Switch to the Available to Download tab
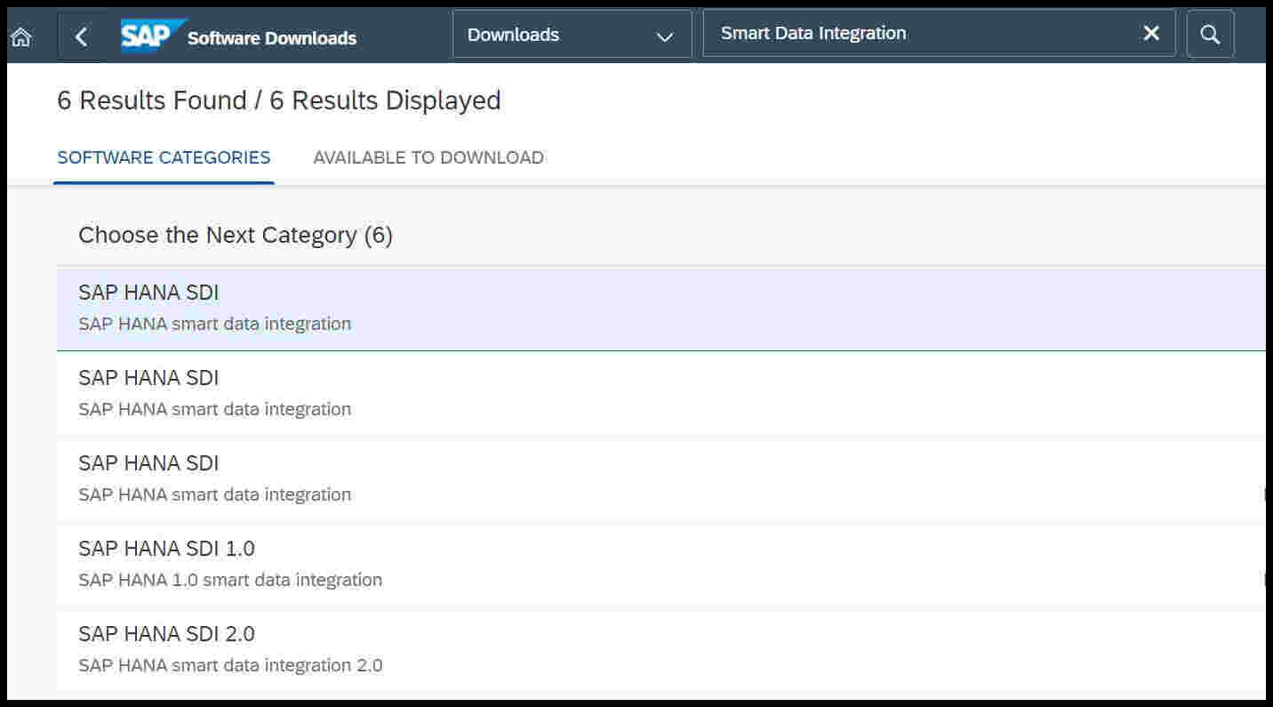The width and height of the screenshot is (1273, 707). pyautogui.click(x=428, y=157)
